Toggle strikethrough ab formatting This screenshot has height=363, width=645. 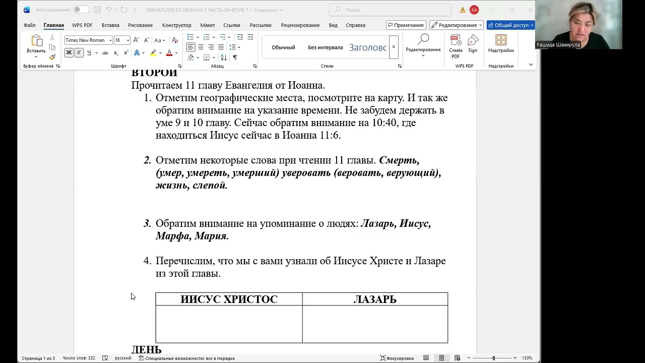click(x=105, y=53)
